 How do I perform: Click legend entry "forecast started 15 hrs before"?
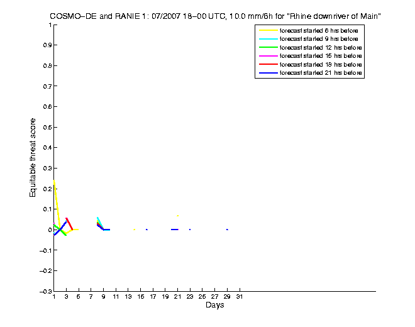[321, 56]
